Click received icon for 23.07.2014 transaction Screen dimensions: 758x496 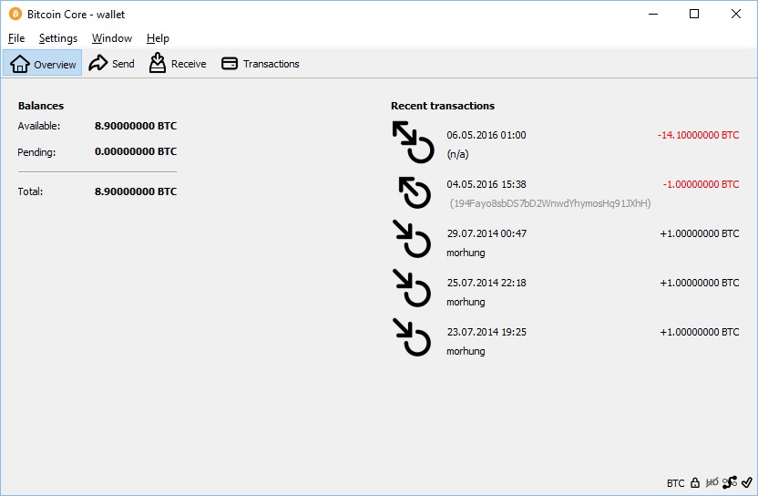412,337
